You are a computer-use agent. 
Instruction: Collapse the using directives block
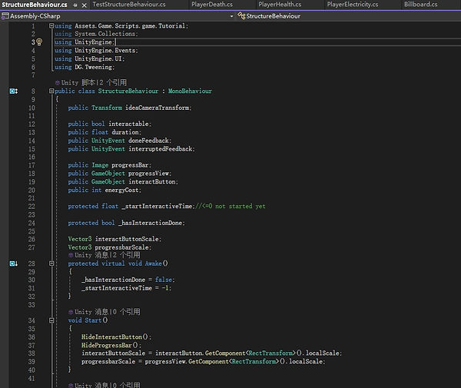(51, 26)
